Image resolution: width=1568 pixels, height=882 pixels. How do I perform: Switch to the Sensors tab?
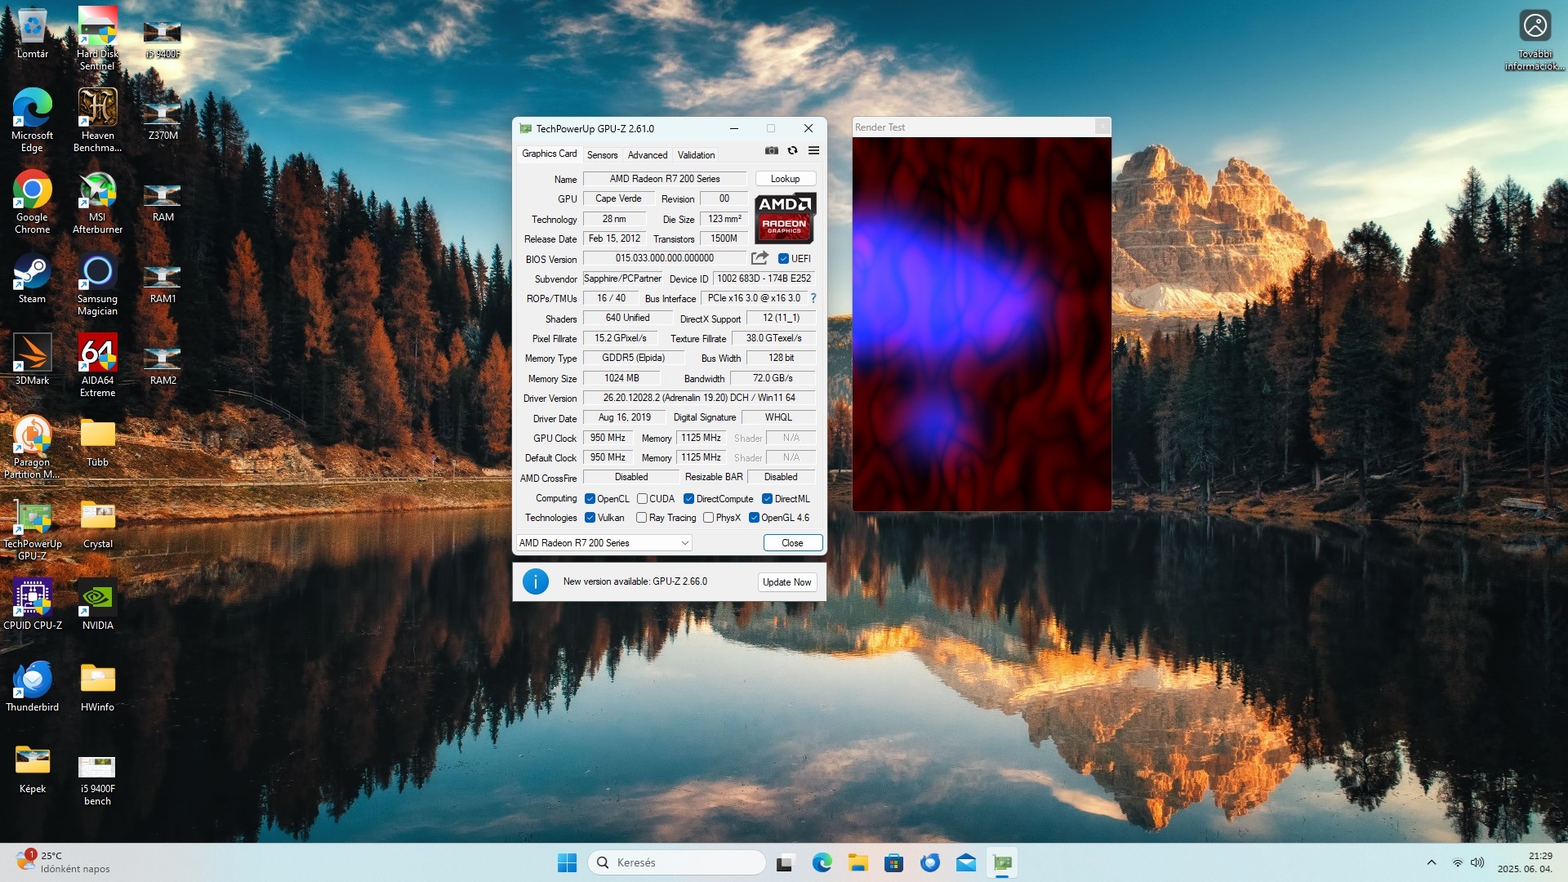(x=602, y=154)
